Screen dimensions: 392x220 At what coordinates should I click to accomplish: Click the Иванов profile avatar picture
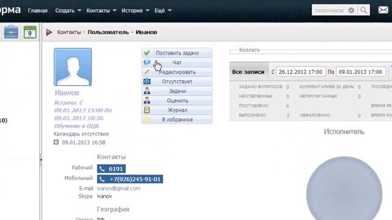[73, 67]
